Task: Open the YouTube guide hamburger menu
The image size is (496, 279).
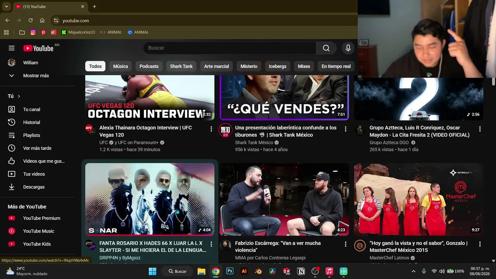Action: [12, 48]
